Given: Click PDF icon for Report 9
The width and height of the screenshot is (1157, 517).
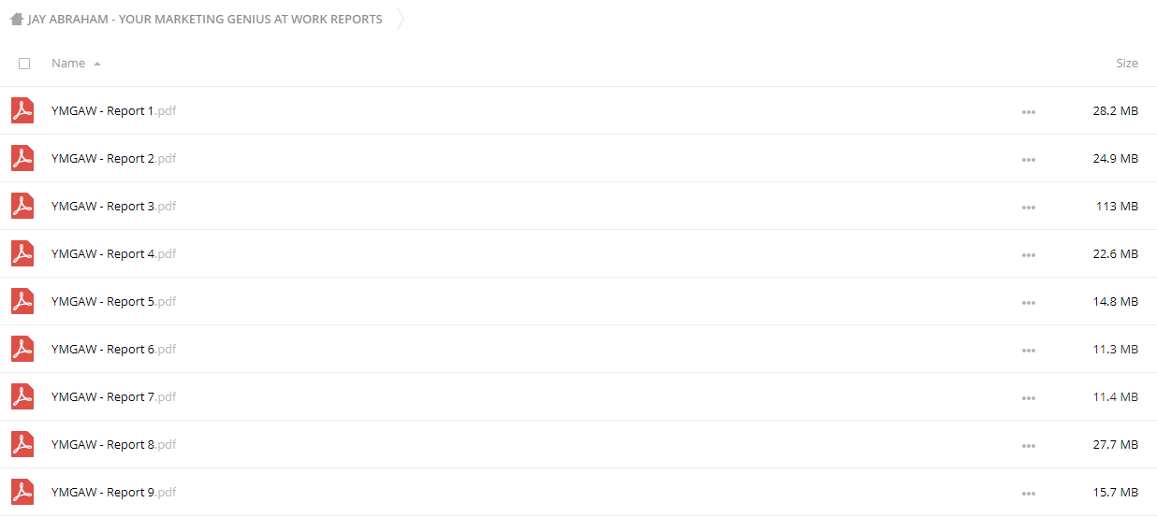Looking at the screenshot, I should (x=22, y=492).
